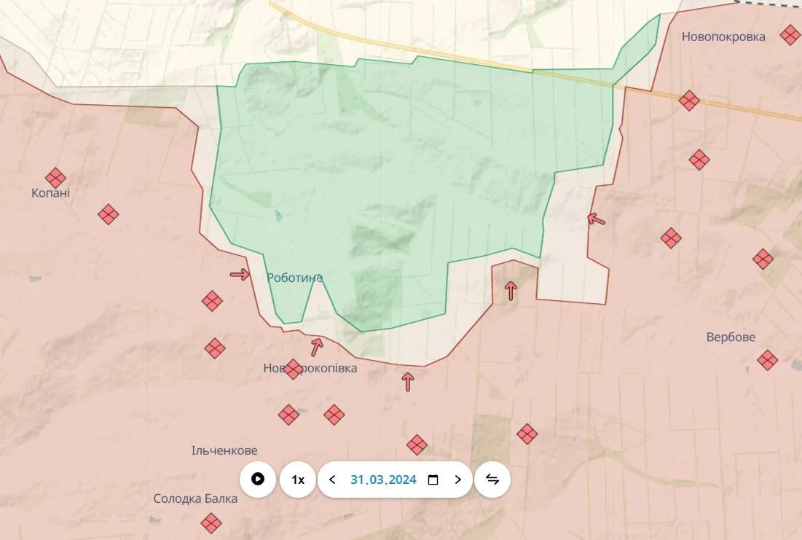Go to the previous date
The height and width of the screenshot is (540, 802).
333,480
